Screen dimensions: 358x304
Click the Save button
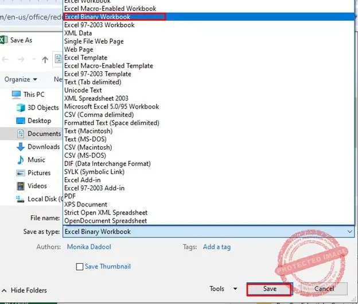(x=270, y=289)
